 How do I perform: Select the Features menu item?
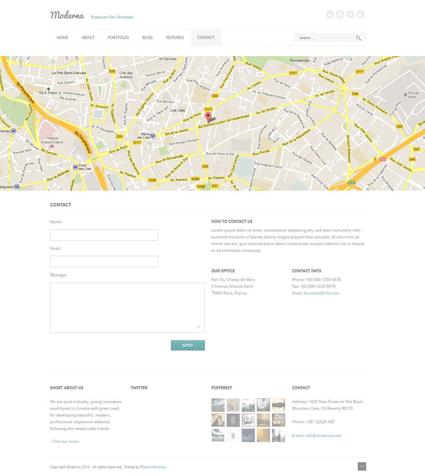pos(175,38)
